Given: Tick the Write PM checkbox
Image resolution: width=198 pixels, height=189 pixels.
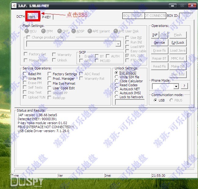Looking at the screenshot, I should (x=25, y=79).
